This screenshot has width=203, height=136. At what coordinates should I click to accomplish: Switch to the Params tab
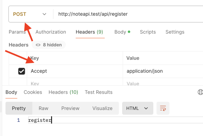(17, 32)
